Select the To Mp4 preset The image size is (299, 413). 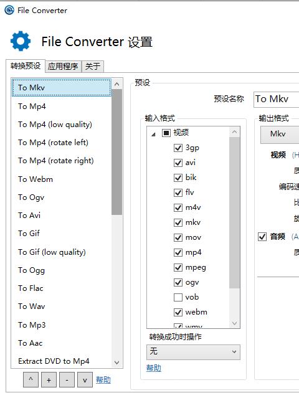pyautogui.click(x=62, y=107)
